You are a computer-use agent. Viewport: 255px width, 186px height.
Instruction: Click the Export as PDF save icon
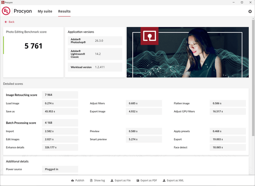(138, 180)
